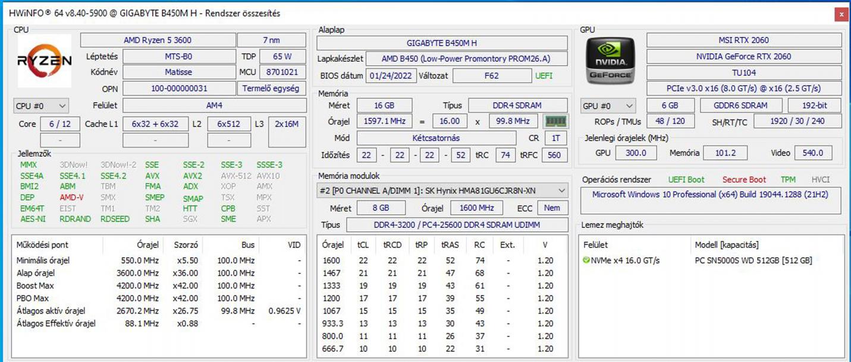
Task: Click the TPM status indicator
Action: (x=788, y=179)
